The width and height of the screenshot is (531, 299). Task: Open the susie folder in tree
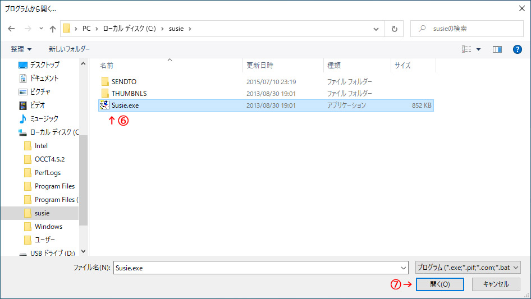pos(42,213)
